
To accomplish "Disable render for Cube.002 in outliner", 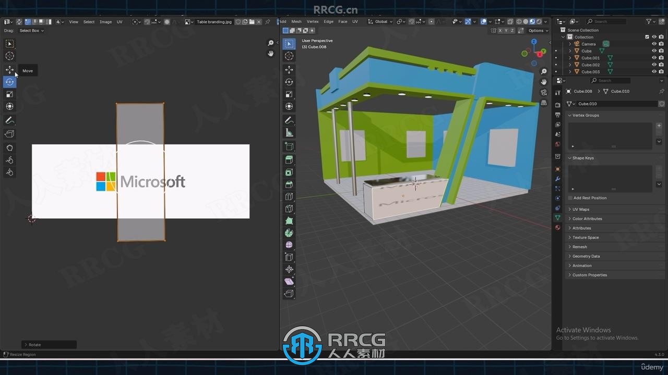I will (x=661, y=65).
